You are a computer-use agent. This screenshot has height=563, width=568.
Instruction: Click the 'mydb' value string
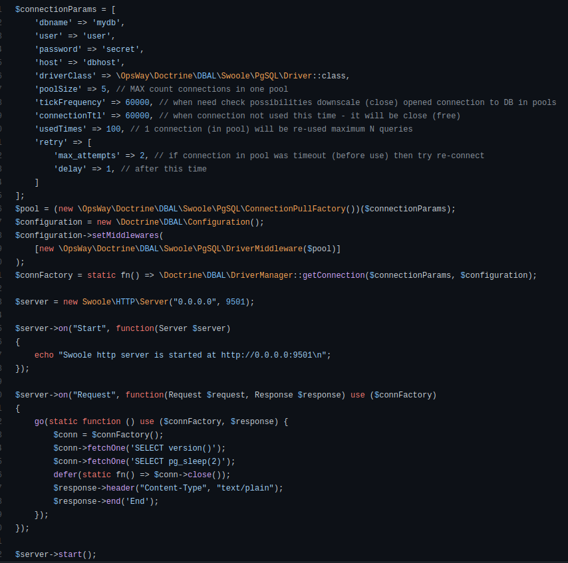coord(106,23)
